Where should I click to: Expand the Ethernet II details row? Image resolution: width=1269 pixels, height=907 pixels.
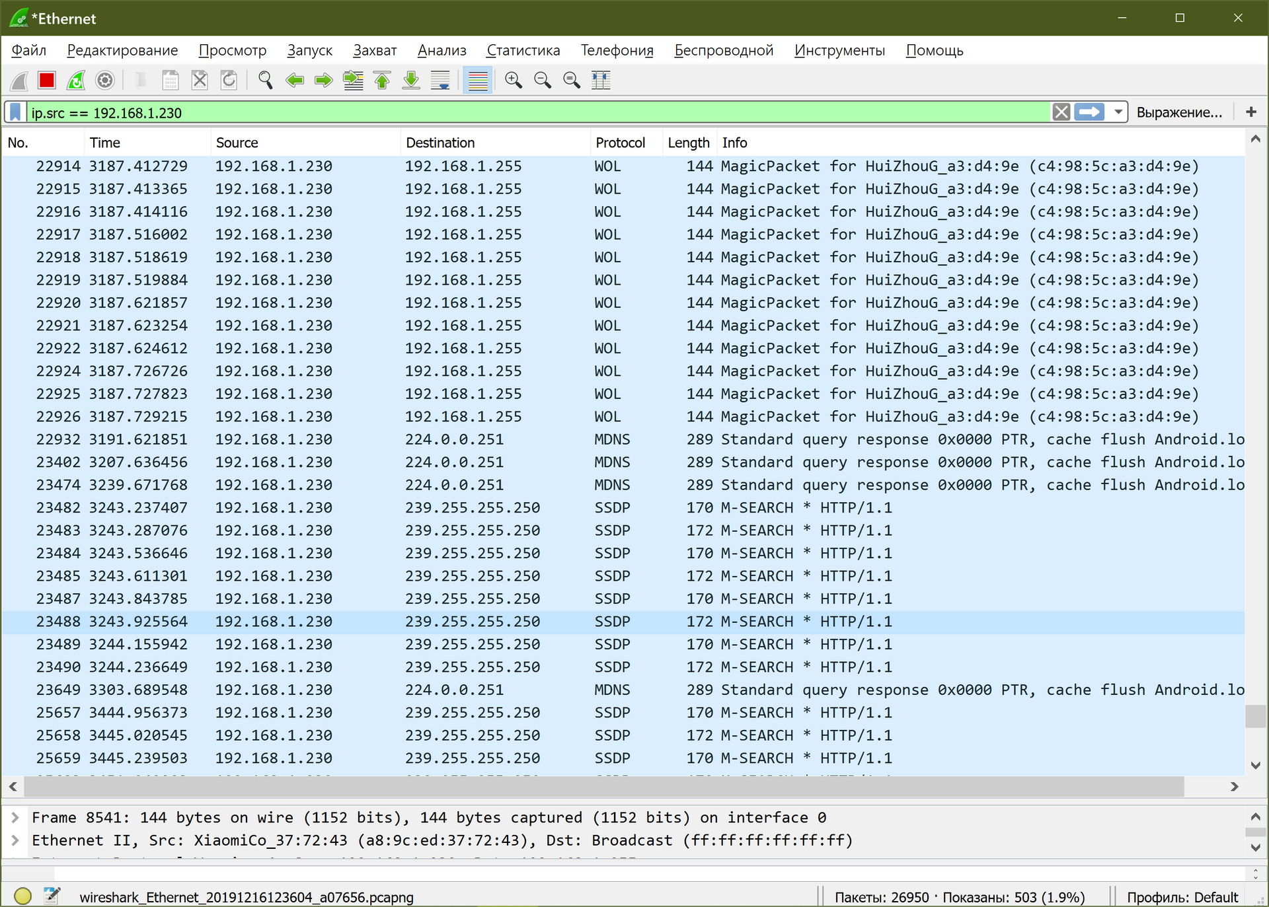[15, 840]
